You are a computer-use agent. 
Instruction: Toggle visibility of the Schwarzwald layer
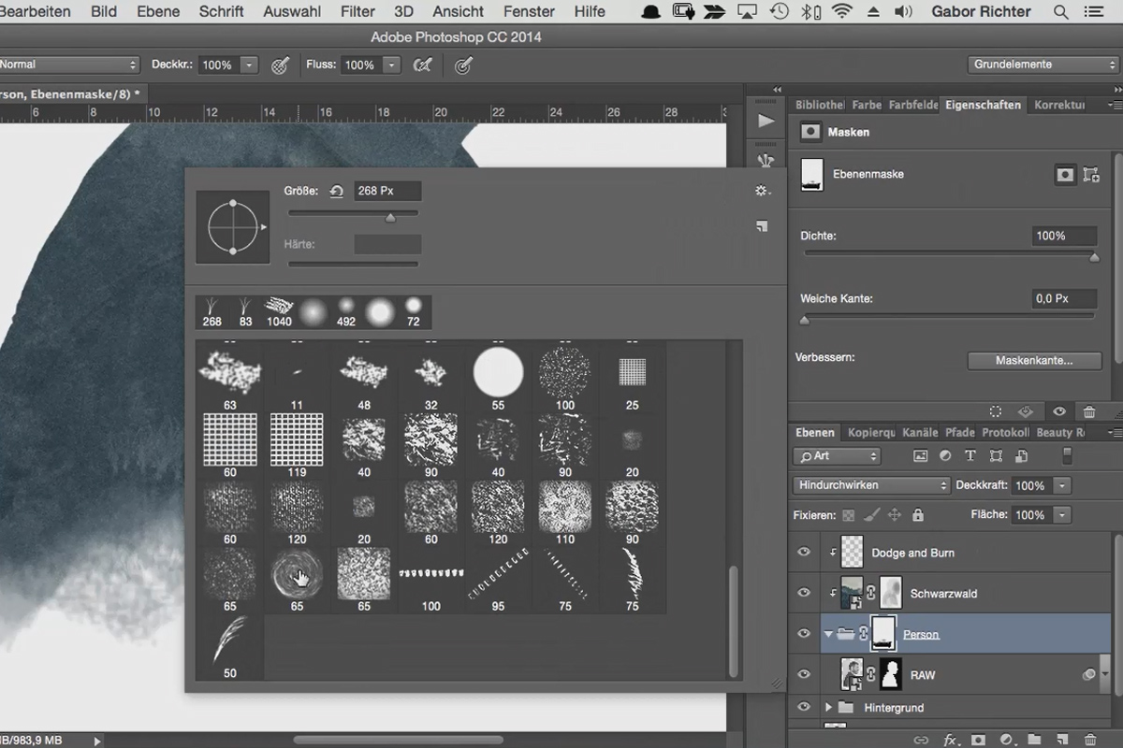pyautogui.click(x=803, y=593)
